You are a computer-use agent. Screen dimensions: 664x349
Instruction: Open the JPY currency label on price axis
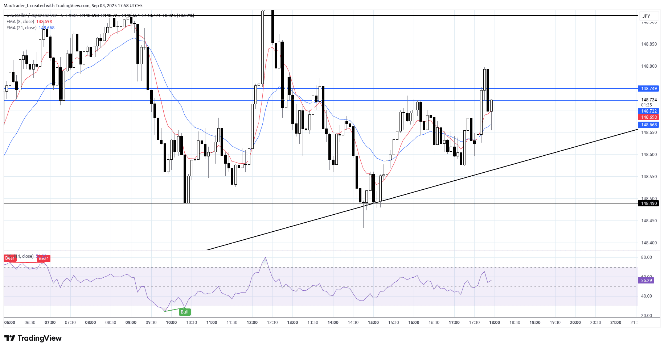click(x=646, y=16)
